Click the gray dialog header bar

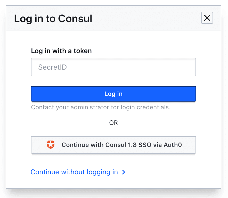point(144,19)
